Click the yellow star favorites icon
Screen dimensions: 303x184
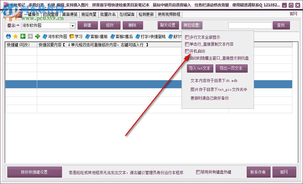point(16,36)
